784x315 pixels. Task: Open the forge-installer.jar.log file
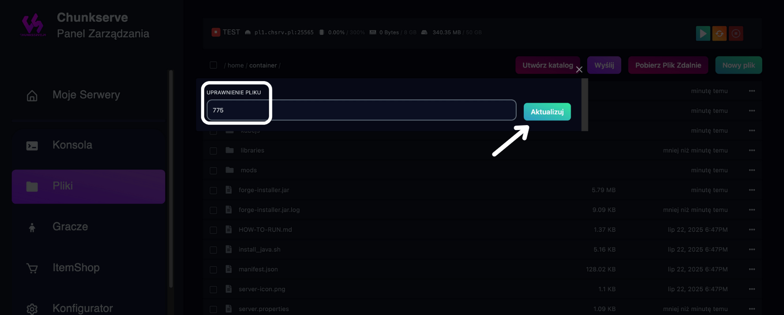click(269, 210)
